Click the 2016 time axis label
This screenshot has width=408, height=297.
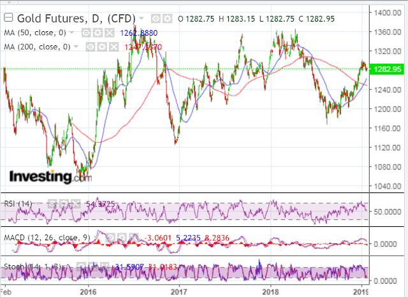coord(89,292)
